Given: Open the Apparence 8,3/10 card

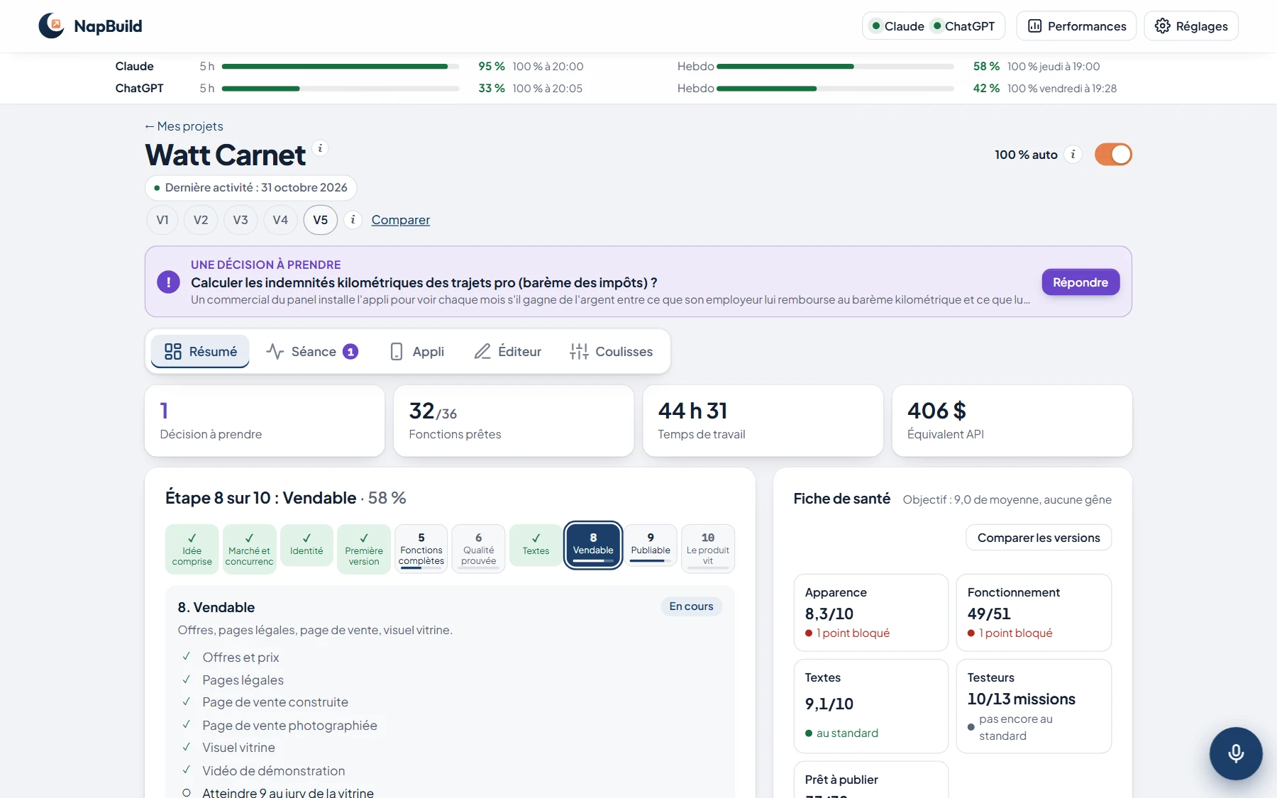Looking at the screenshot, I should 871,613.
